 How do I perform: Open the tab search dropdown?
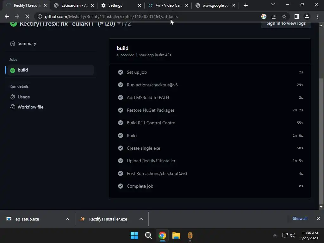click(x=273, y=4)
